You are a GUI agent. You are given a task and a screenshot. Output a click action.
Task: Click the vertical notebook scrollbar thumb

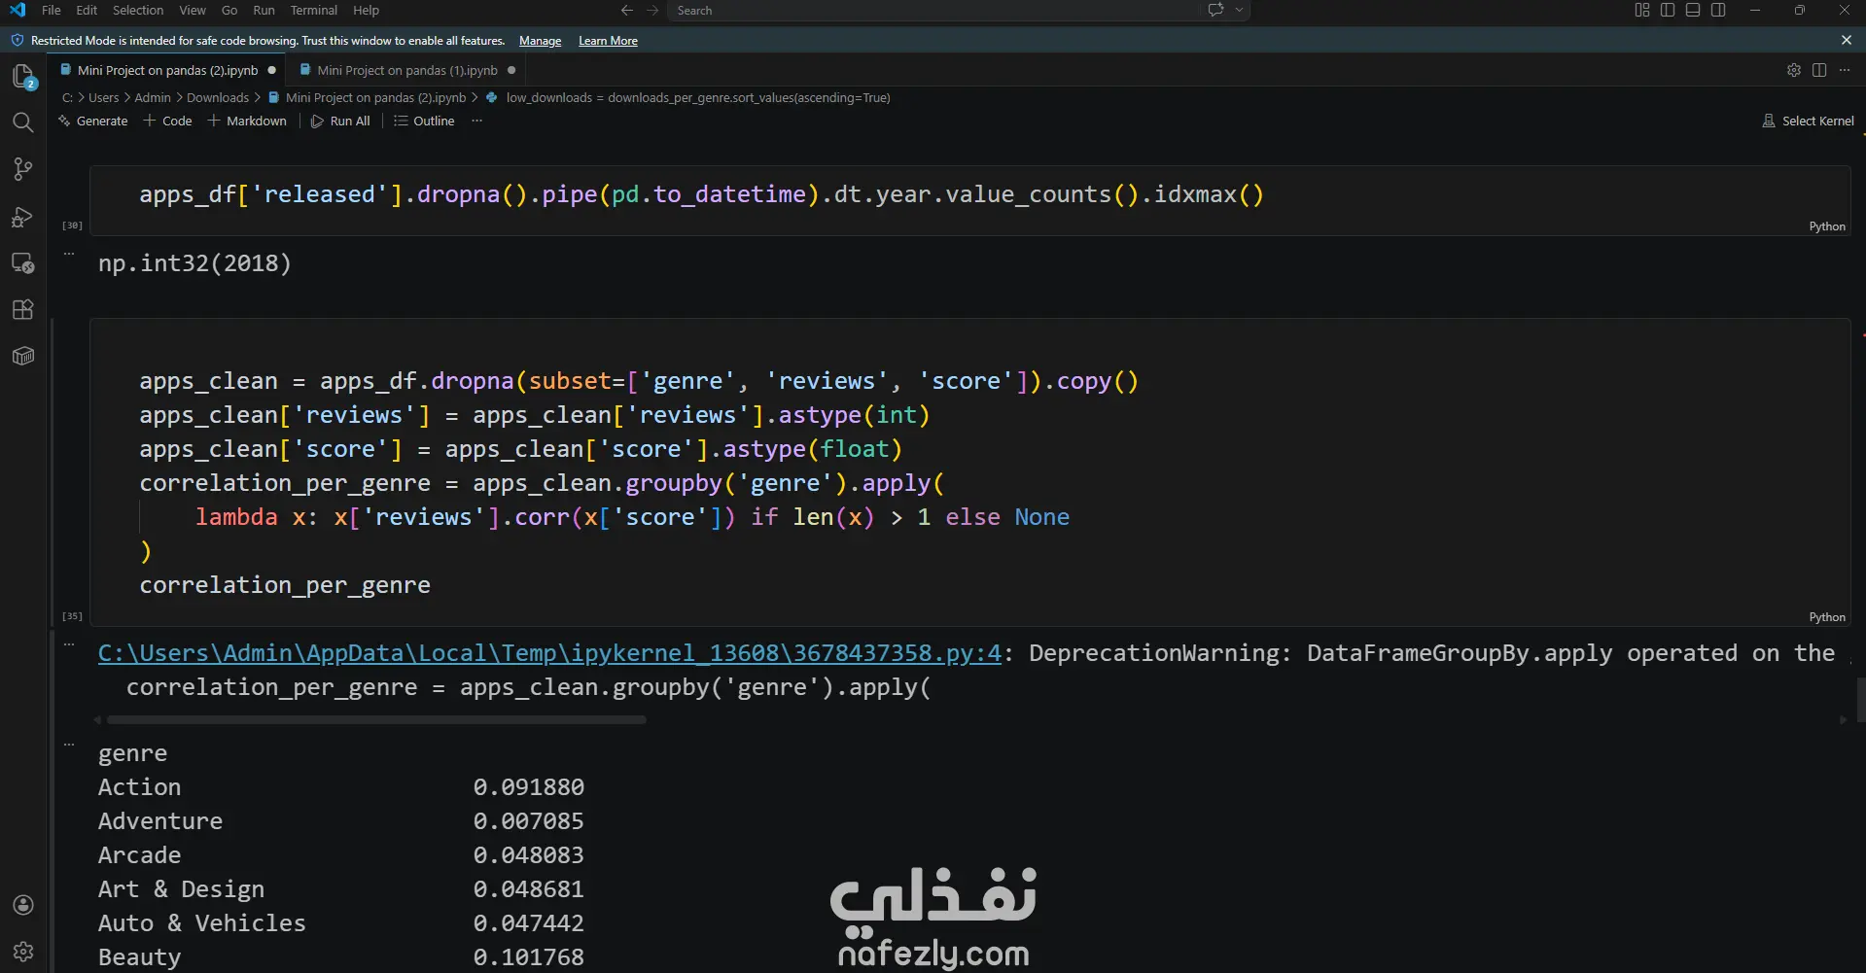click(x=1860, y=700)
